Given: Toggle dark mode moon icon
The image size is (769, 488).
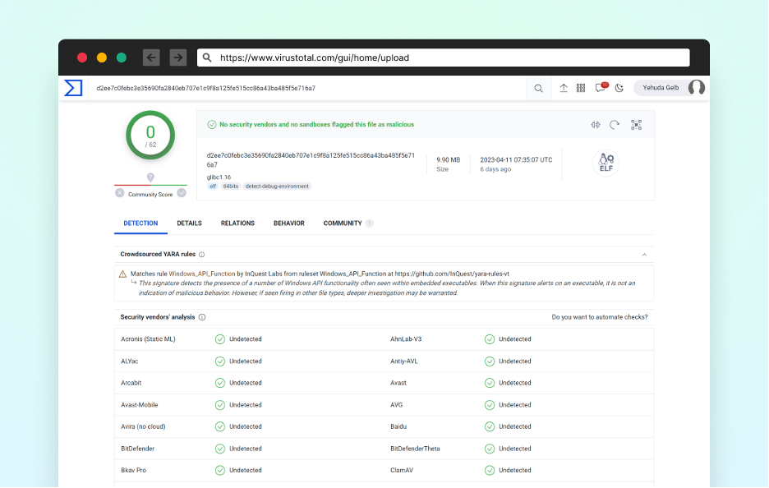Looking at the screenshot, I should click(x=619, y=88).
